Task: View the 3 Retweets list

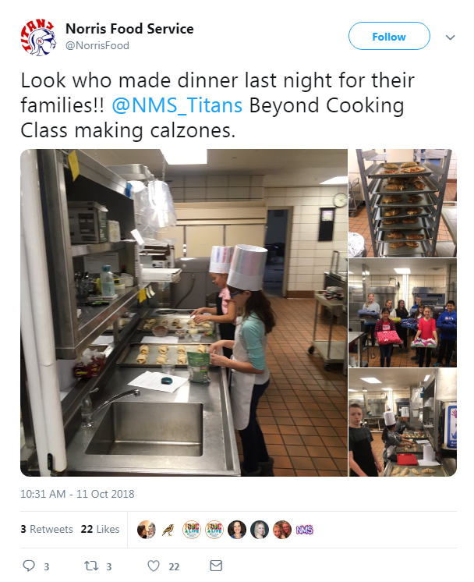Action: pos(47,529)
